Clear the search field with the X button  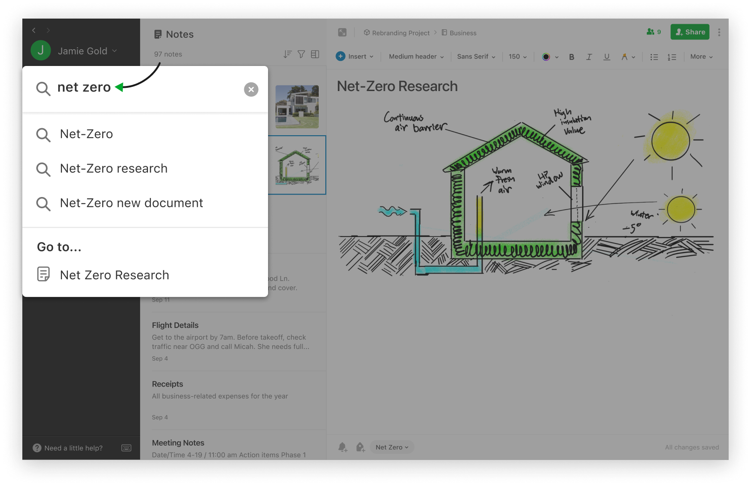[251, 89]
